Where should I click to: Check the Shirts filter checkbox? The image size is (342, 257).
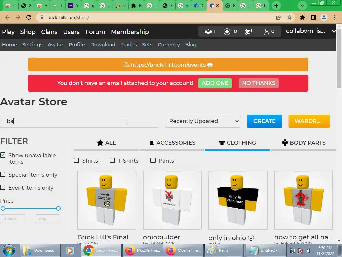(76, 160)
